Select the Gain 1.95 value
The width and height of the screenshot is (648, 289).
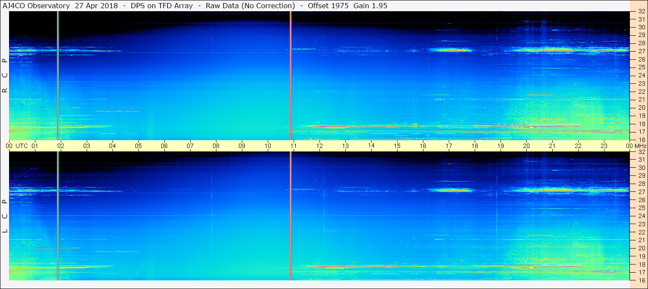click(x=370, y=6)
